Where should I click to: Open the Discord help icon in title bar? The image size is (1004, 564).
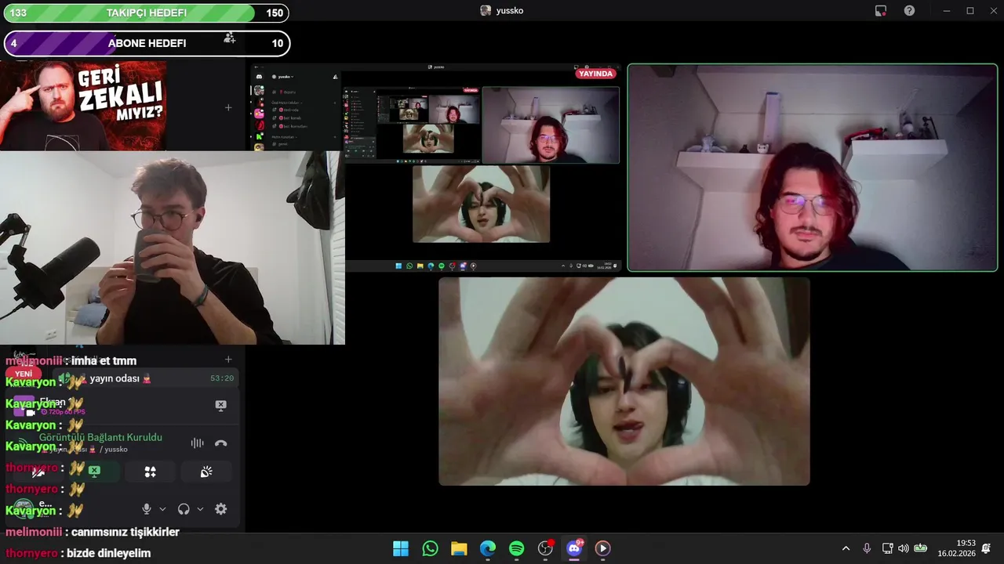909,11
